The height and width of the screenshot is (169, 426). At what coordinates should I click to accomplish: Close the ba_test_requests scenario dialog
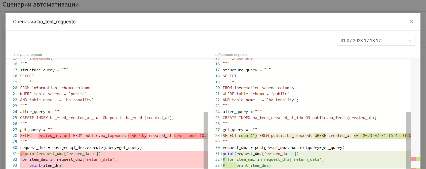click(411, 22)
